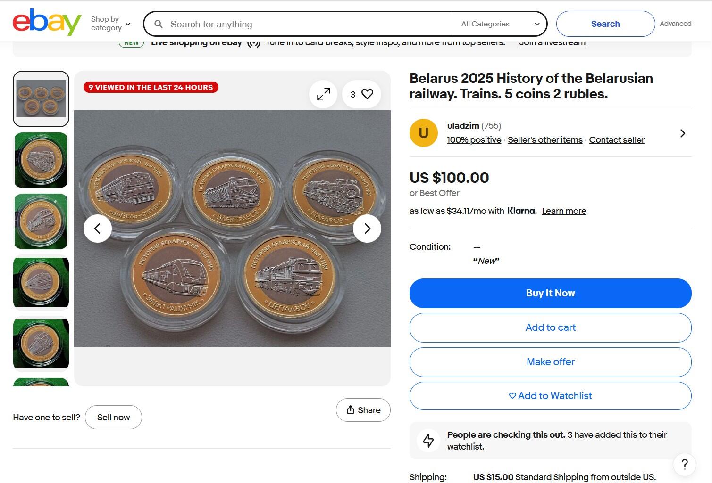Click the eBay logo

pyautogui.click(x=47, y=22)
